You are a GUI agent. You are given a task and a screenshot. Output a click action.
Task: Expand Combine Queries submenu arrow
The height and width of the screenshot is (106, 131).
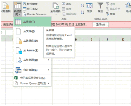coord(48,70)
